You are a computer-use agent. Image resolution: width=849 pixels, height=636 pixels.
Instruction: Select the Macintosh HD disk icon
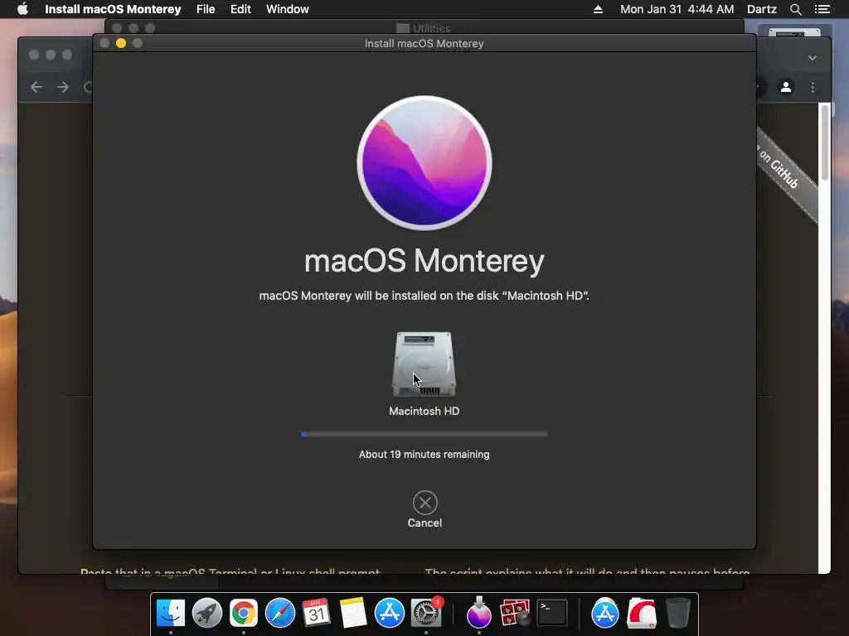point(424,364)
